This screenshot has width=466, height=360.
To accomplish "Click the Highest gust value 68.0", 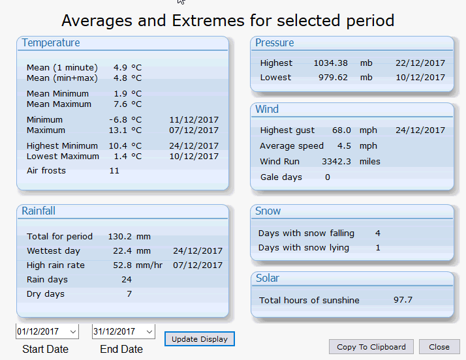I will (341, 130).
